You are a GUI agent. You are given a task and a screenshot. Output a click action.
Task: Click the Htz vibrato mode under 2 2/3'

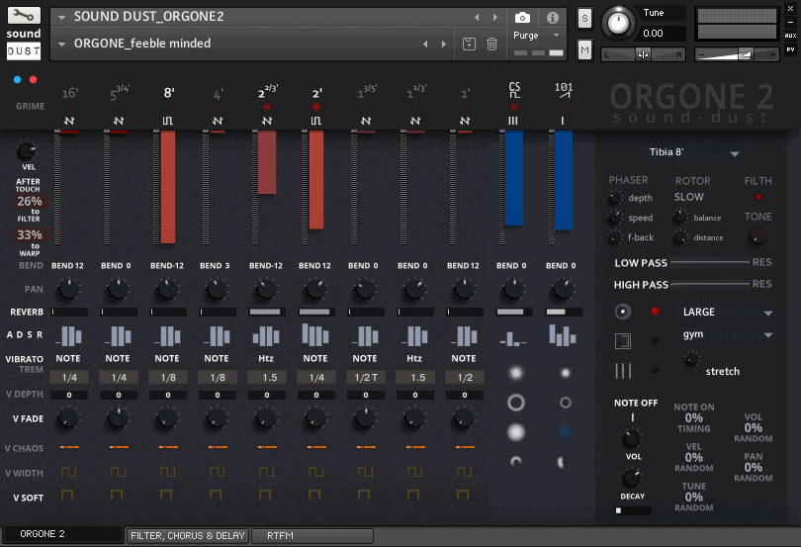click(266, 358)
